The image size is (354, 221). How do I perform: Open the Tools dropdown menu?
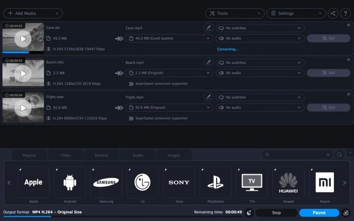click(x=234, y=14)
